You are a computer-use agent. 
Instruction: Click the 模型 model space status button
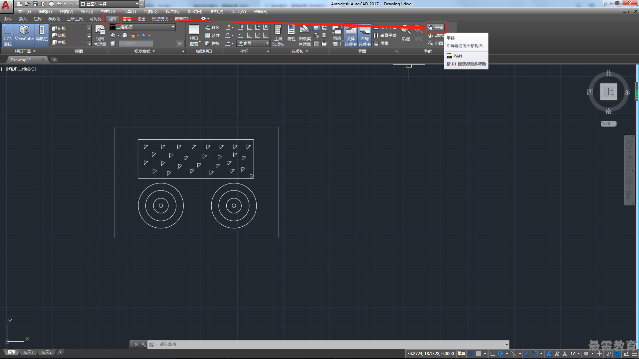(461, 354)
